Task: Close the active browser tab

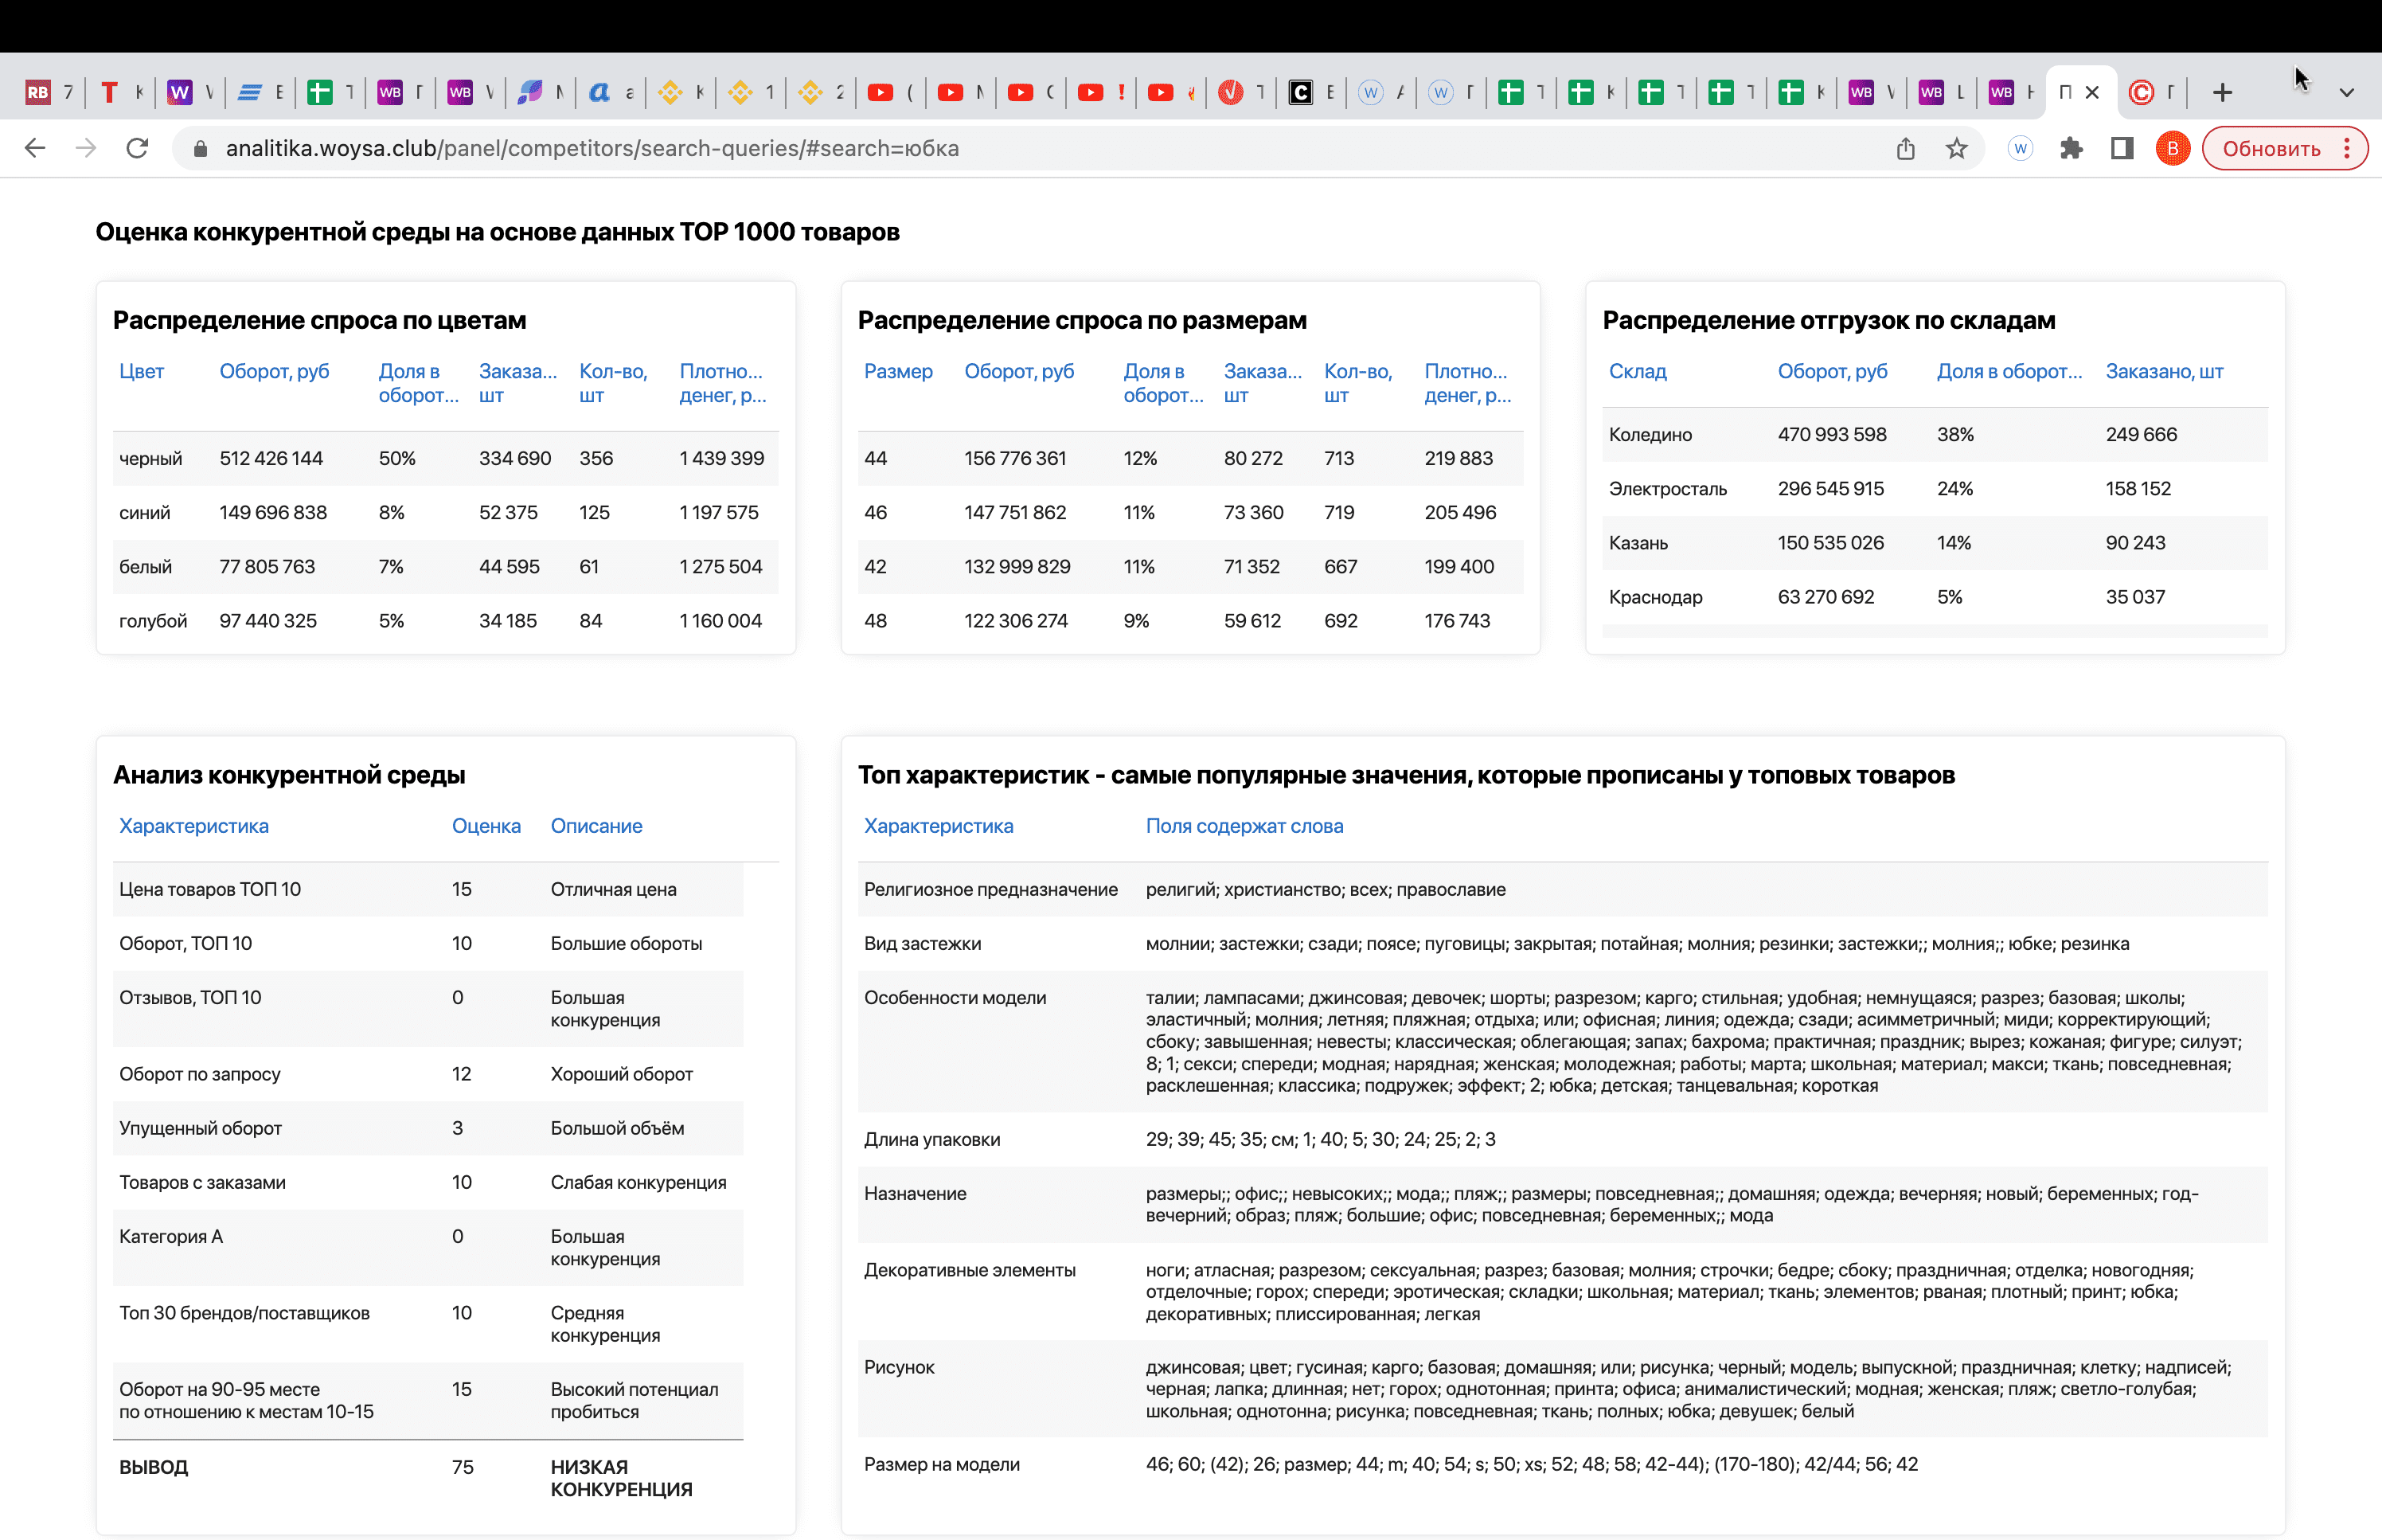Action: click(2092, 92)
